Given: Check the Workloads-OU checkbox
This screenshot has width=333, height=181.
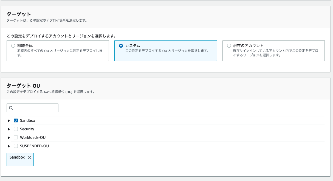Looking at the screenshot, I should 16,137.
